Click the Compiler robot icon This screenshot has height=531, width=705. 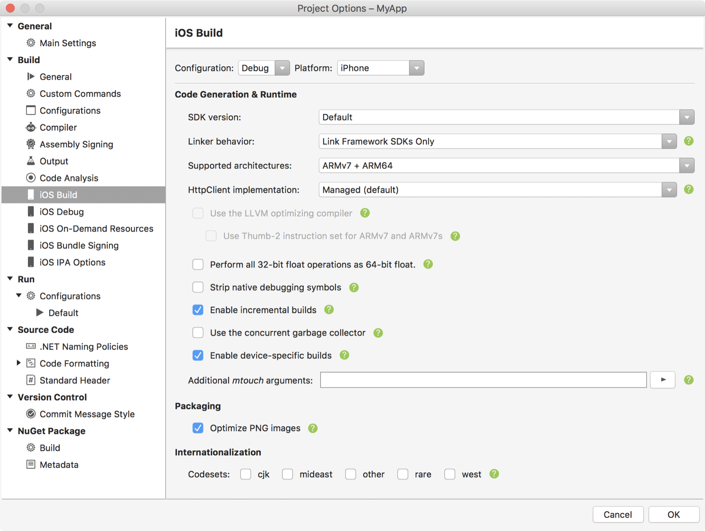[x=31, y=127]
